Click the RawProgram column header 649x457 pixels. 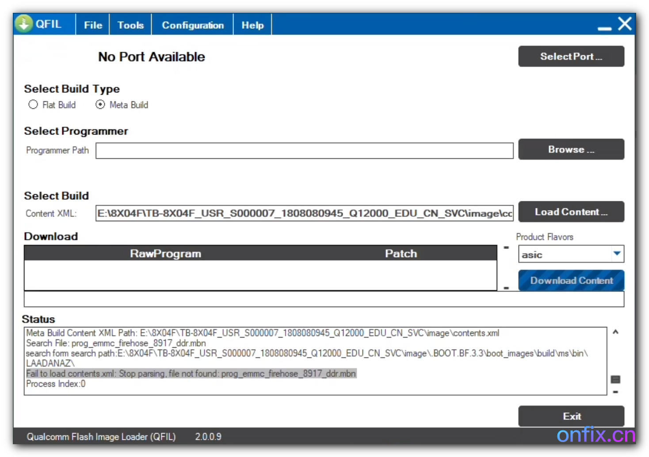165,253
